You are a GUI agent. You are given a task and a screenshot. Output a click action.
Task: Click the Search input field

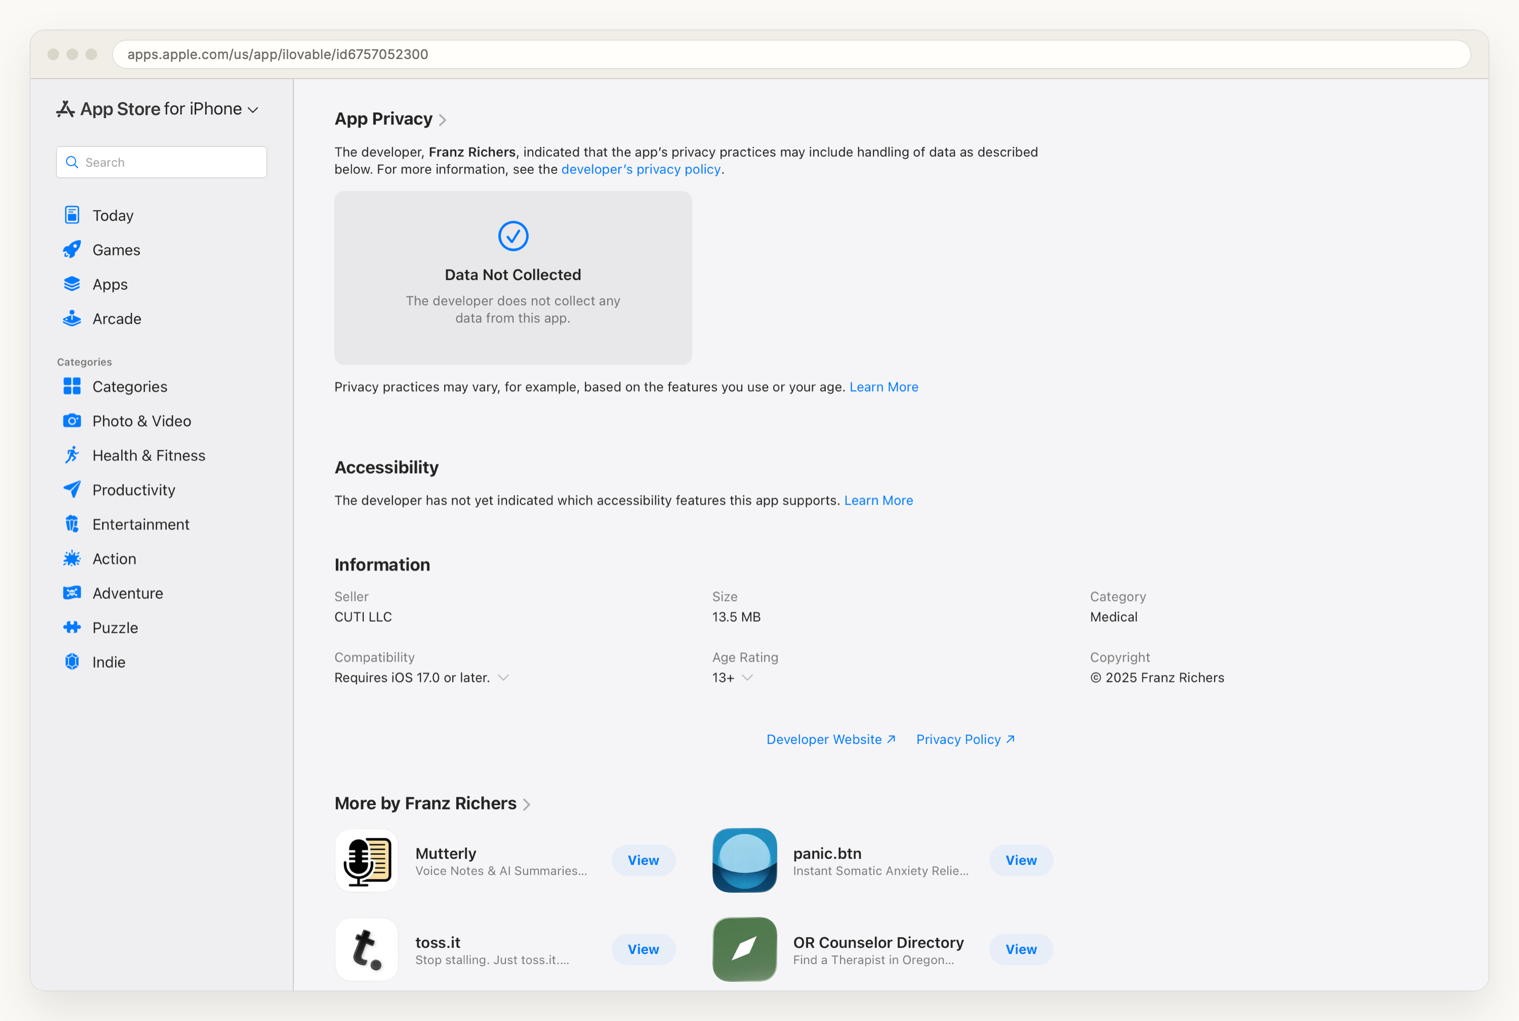coord(161,162)
